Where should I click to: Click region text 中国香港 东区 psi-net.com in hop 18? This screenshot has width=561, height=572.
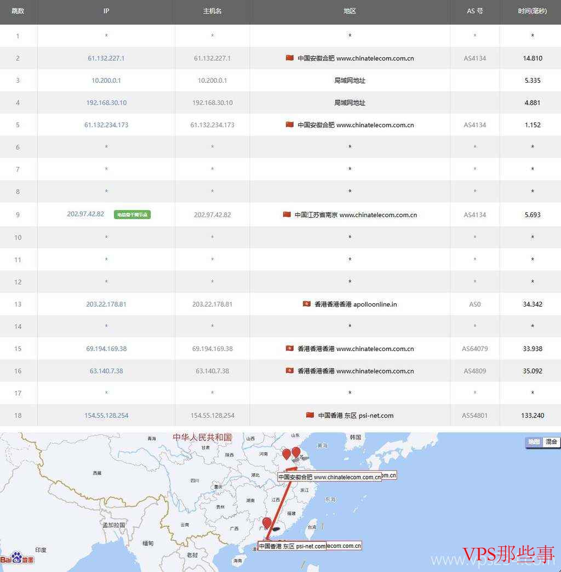point(356,416)
